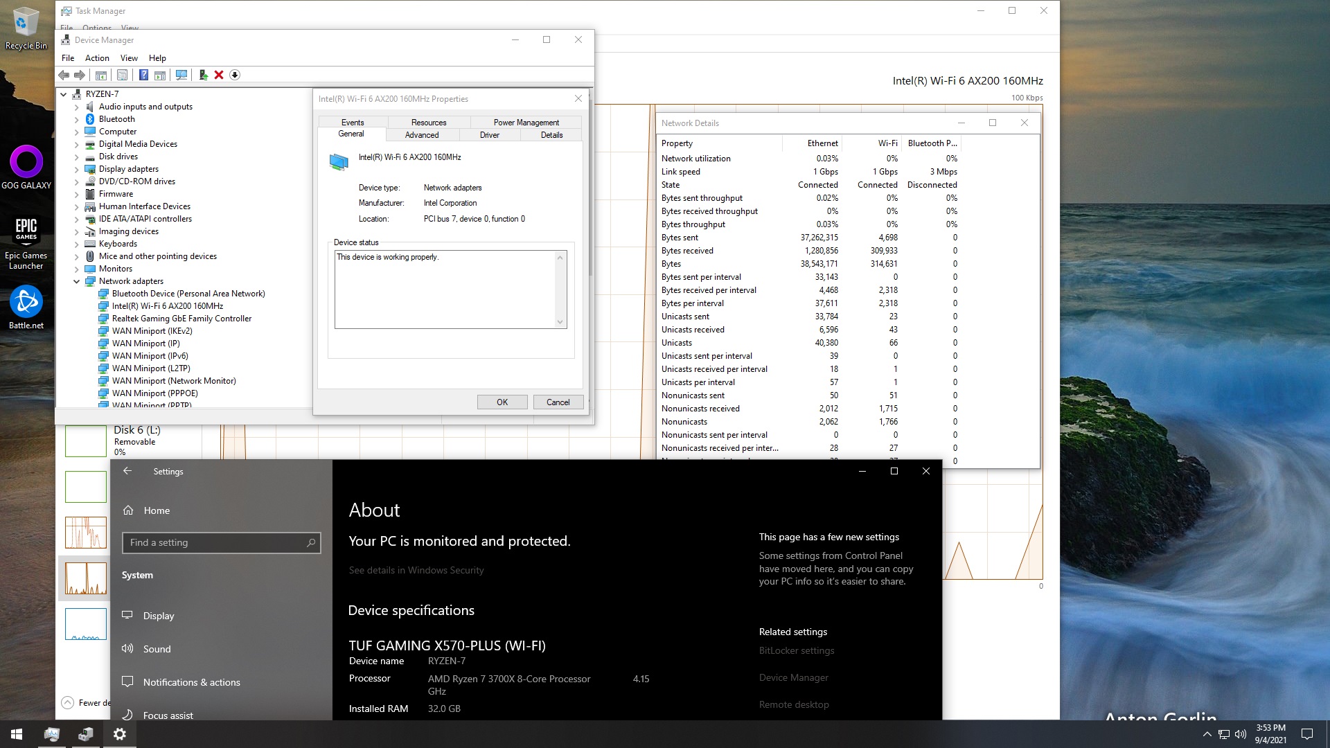The width and height of the screenshot is (1330, 748).
Task: Select the GOG GALAXY desktop icon
Action: 26,167
